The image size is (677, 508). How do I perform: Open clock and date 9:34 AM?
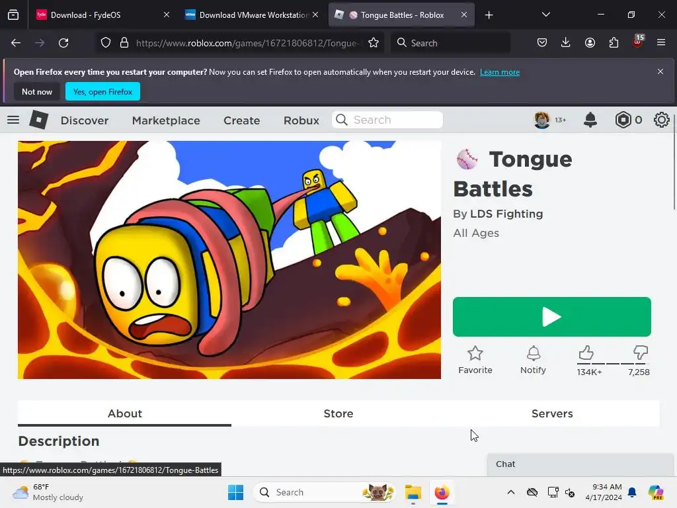tap(603, 492)
